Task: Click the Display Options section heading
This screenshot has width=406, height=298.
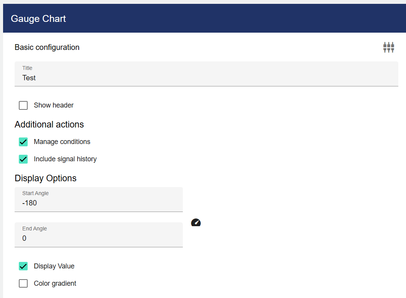Action: pos(45,178)
